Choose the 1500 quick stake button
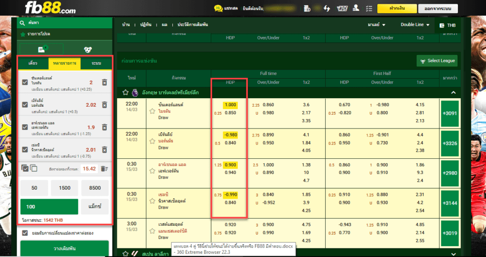This screenshot has width=486, height=257. pos(65,188)
